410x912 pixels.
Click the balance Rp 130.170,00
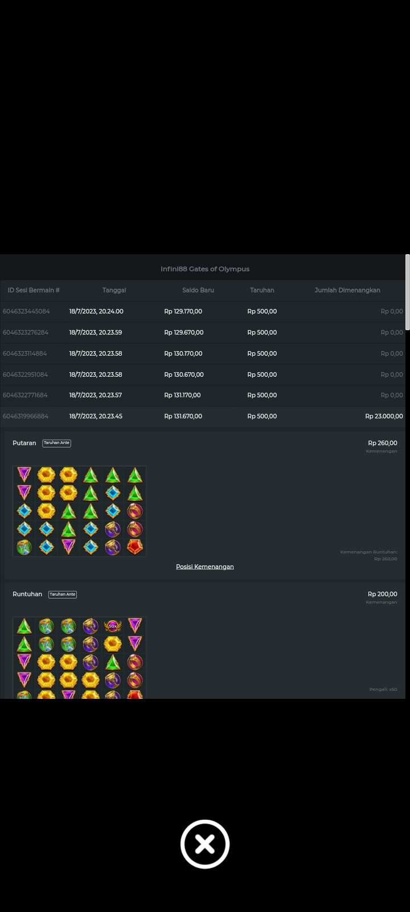point(183,353)
